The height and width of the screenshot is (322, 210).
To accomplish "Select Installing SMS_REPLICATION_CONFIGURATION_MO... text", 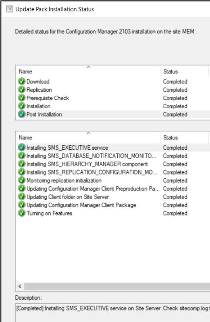I will click(x=92, y=172).
